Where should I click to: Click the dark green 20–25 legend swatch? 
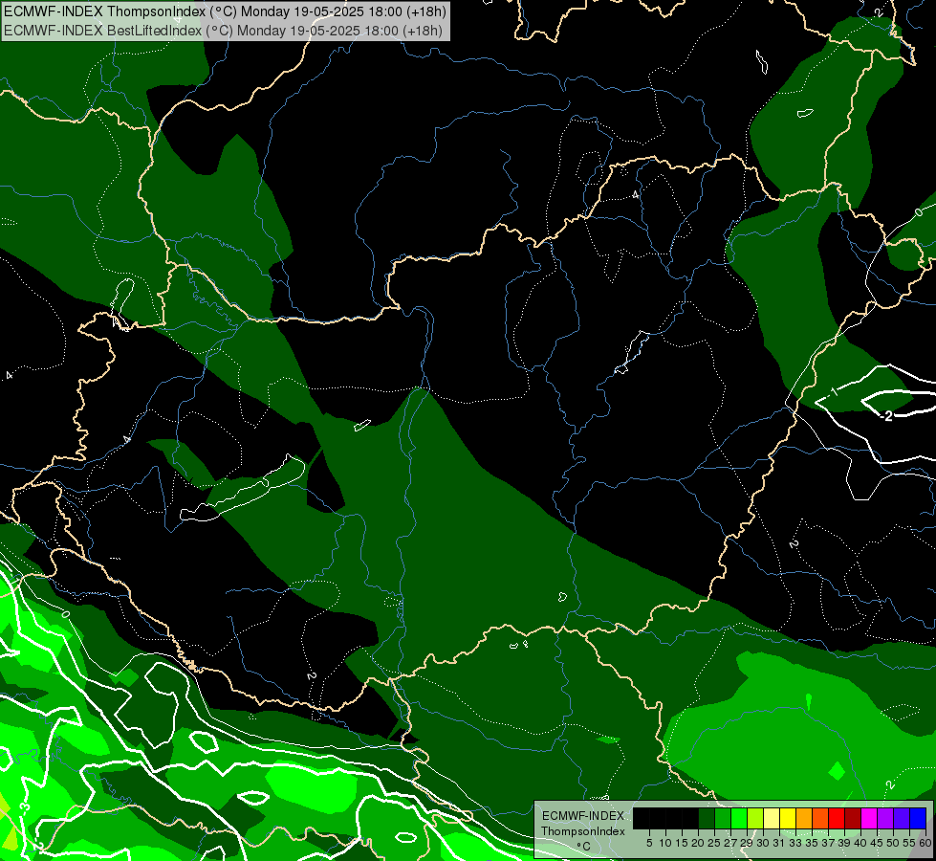point(707,819)
